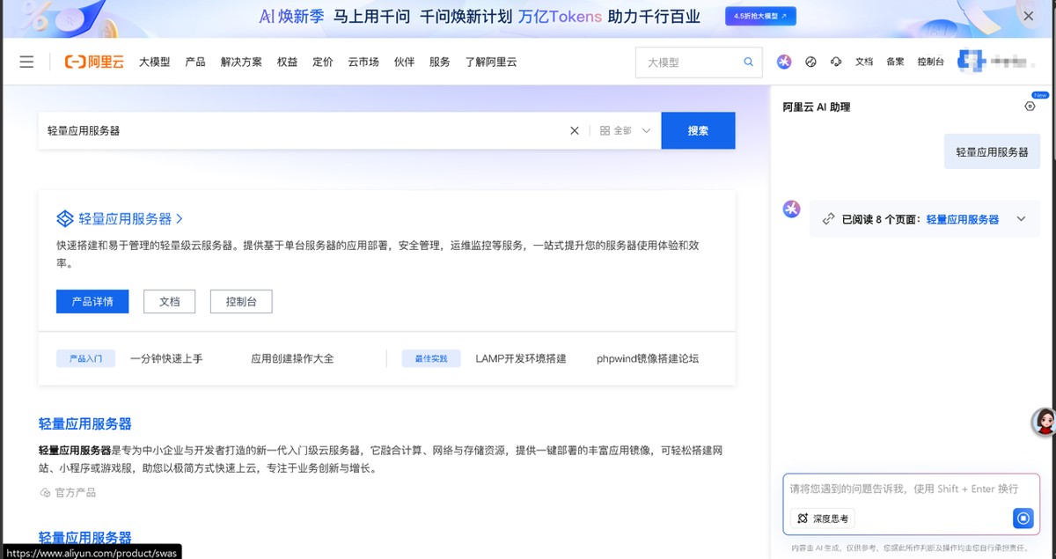This screenshot has width=1056, height=559.
Task: Open 云市场 in the top navigation
Action: 363,62
